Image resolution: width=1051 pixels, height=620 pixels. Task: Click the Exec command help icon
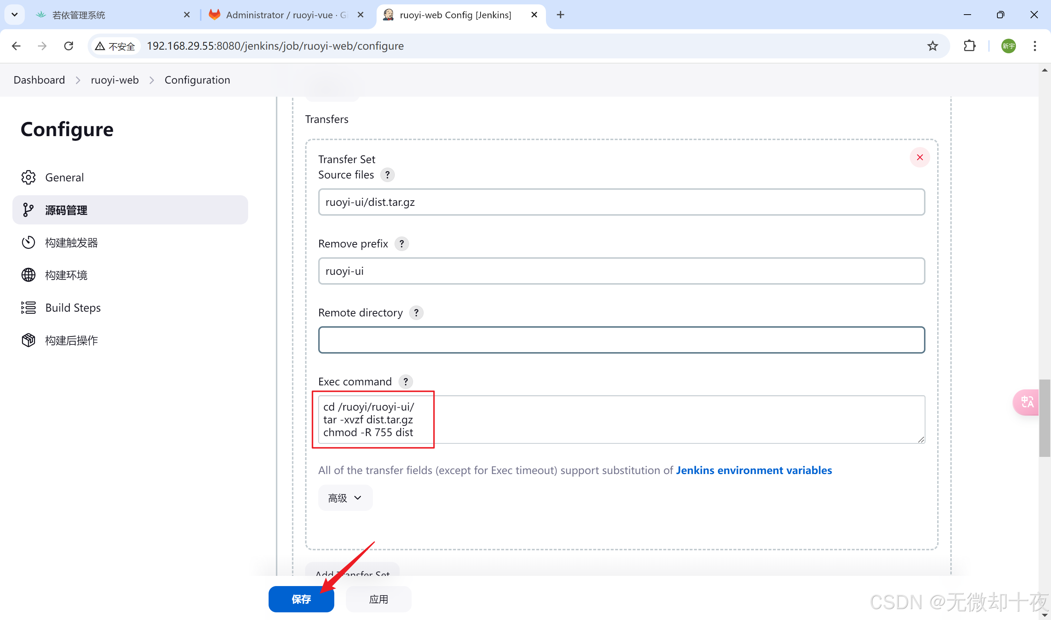(405, 381)
